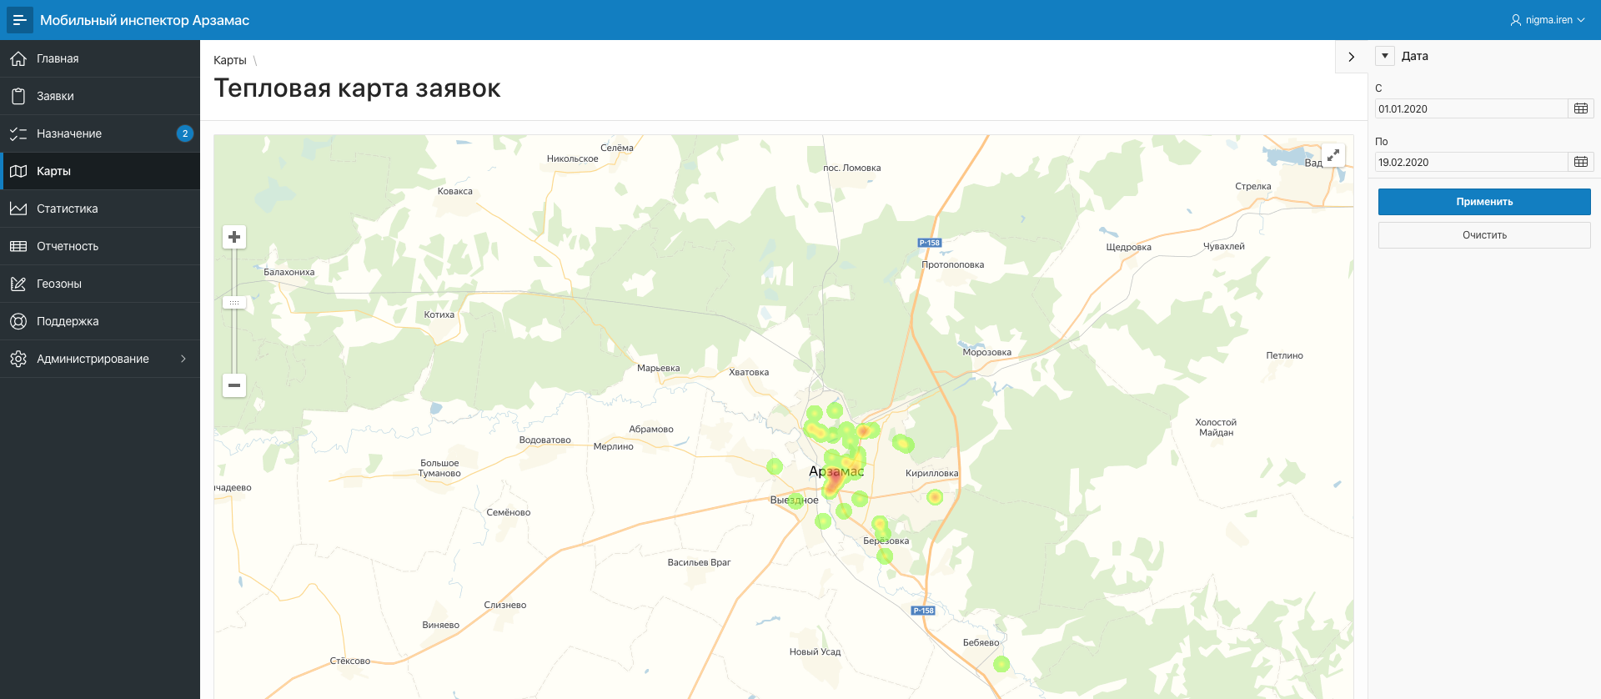This screenshot has height=699, width=1601.
Task: Click the user profile icon
Action: (x=1516, y=20)
